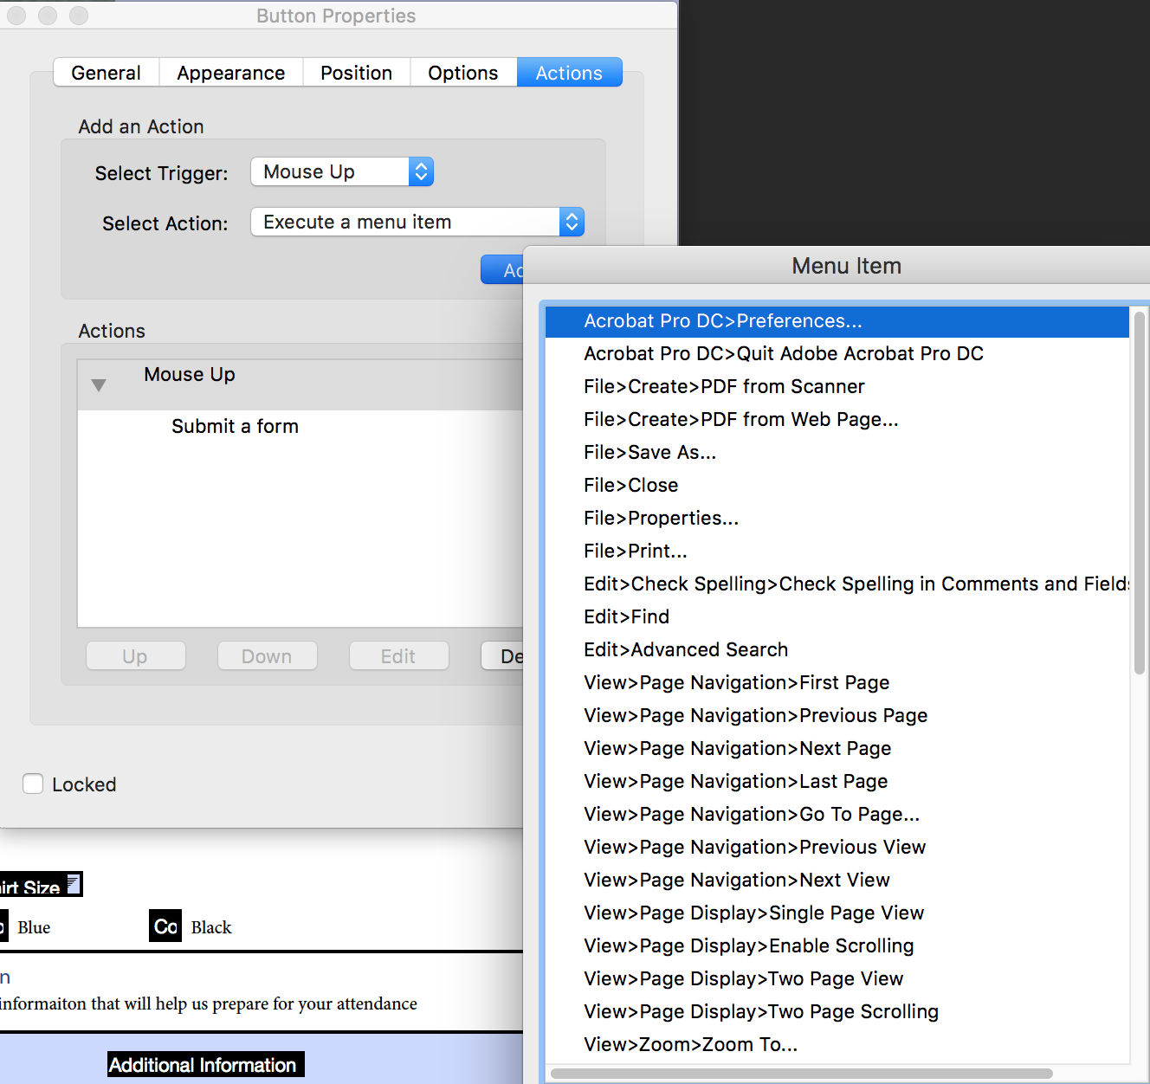Select Acrobat Pro DC>Preferences menu item

722,320
